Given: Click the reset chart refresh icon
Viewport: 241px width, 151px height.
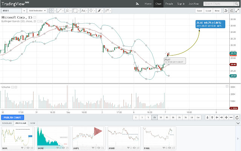Looking at the screenshot, I should point(237,117).
